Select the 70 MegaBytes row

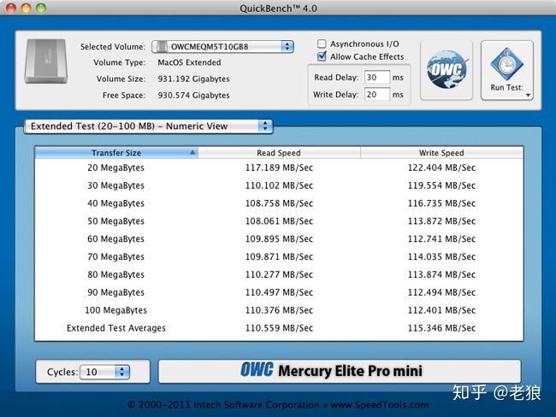coord(279,256)
